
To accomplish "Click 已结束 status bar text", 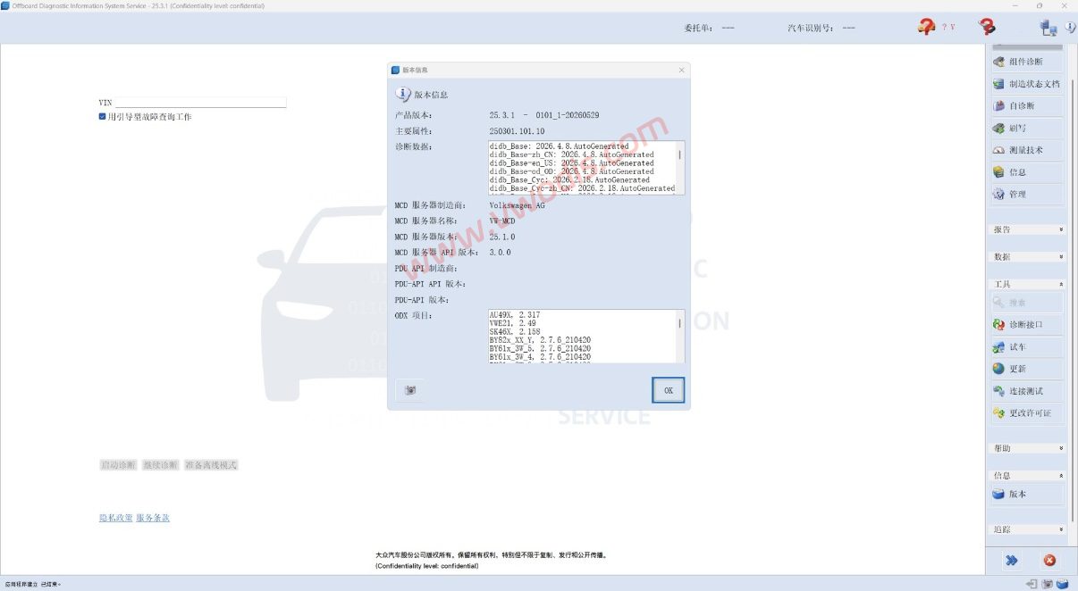I will click(x=51, y=584).
